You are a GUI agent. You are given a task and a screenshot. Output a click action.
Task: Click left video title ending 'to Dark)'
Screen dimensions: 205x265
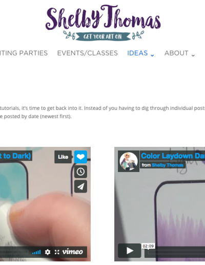15,156
